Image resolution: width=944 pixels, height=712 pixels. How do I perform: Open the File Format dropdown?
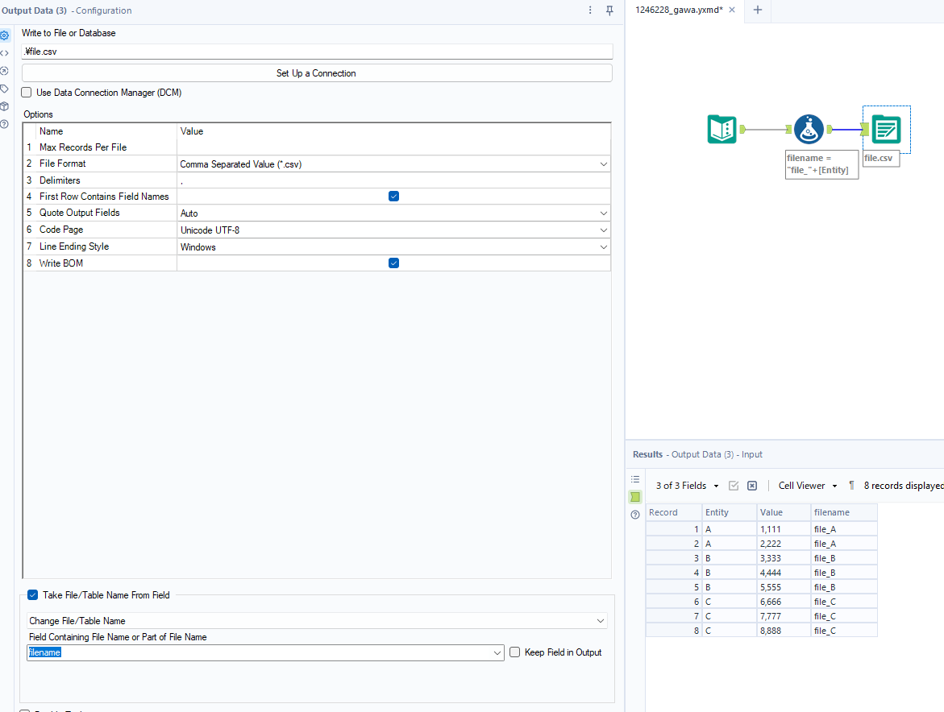tap(603, 164)
